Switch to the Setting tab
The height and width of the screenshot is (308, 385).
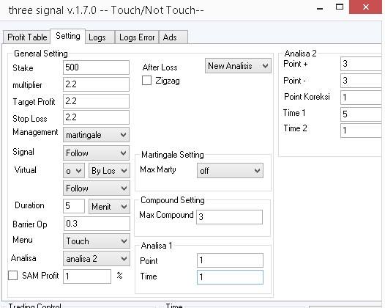pyautogui.click(x=68, y=36)
